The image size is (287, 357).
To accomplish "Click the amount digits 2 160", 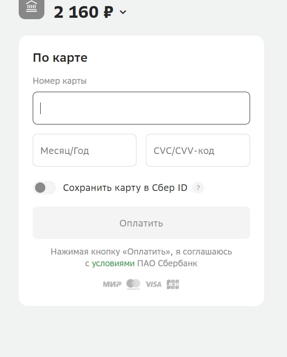I will click(x=76, y=12).
